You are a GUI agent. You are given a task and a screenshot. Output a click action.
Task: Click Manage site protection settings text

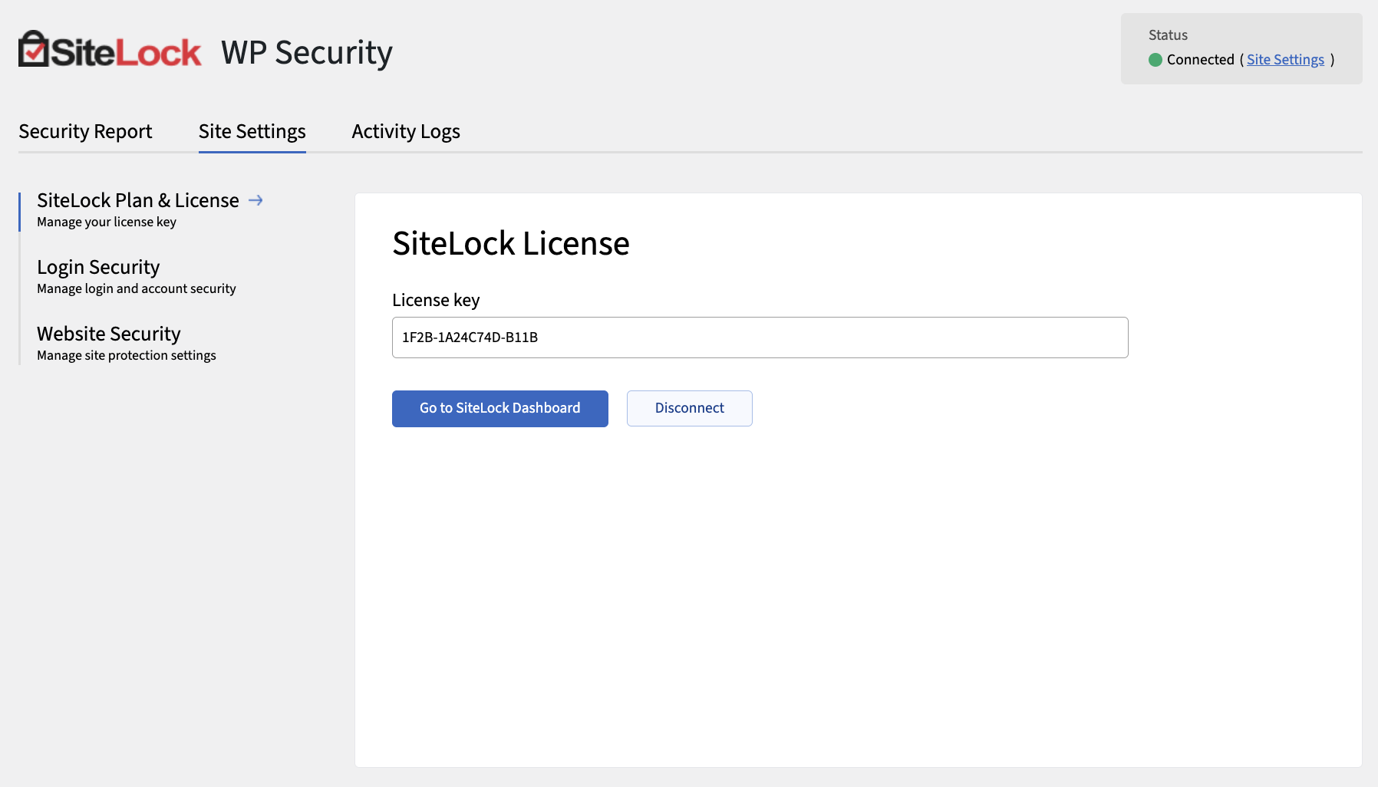point(127,355)
